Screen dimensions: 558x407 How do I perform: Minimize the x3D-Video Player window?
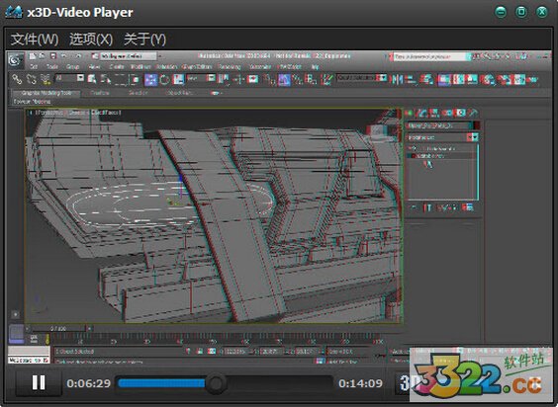pyautogui.click(x=501, y=12)
